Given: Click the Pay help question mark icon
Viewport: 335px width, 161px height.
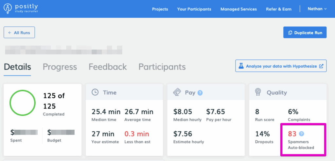Looking at the screenshot, I should click(x=200, y=93).
